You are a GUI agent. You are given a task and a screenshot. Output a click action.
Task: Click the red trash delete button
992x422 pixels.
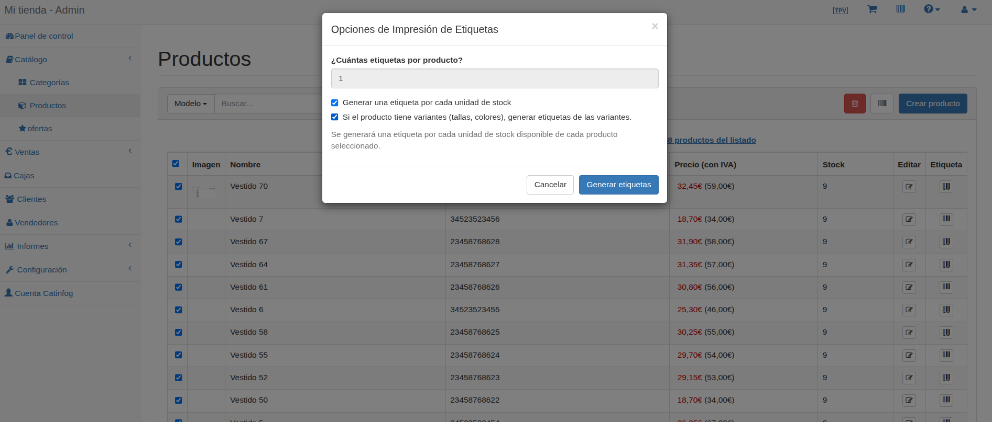pos(855,104)
